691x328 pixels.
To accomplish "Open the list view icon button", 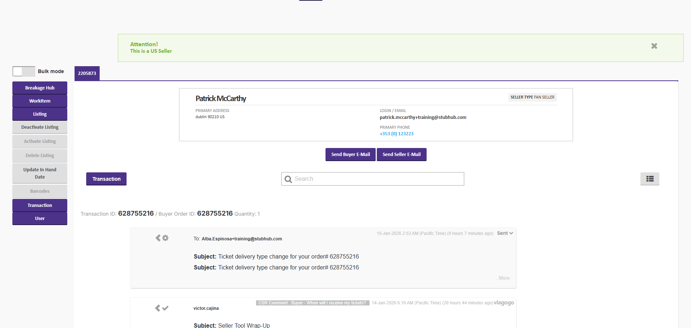I will 650,179.
